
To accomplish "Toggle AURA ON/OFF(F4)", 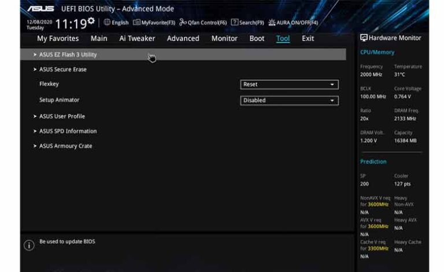I will tap(293, 23).
